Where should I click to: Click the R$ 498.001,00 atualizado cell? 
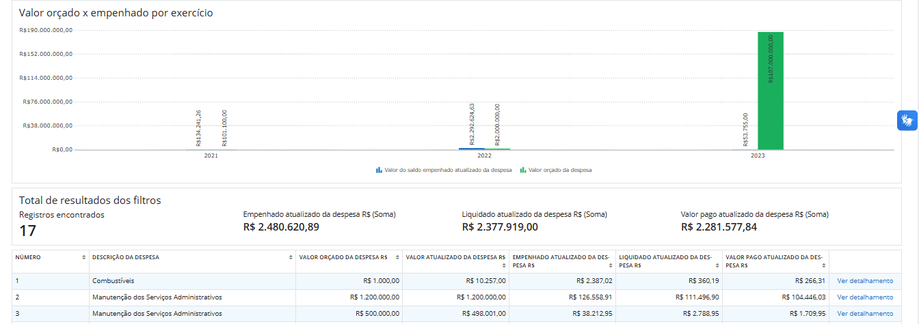click(456, 314)
